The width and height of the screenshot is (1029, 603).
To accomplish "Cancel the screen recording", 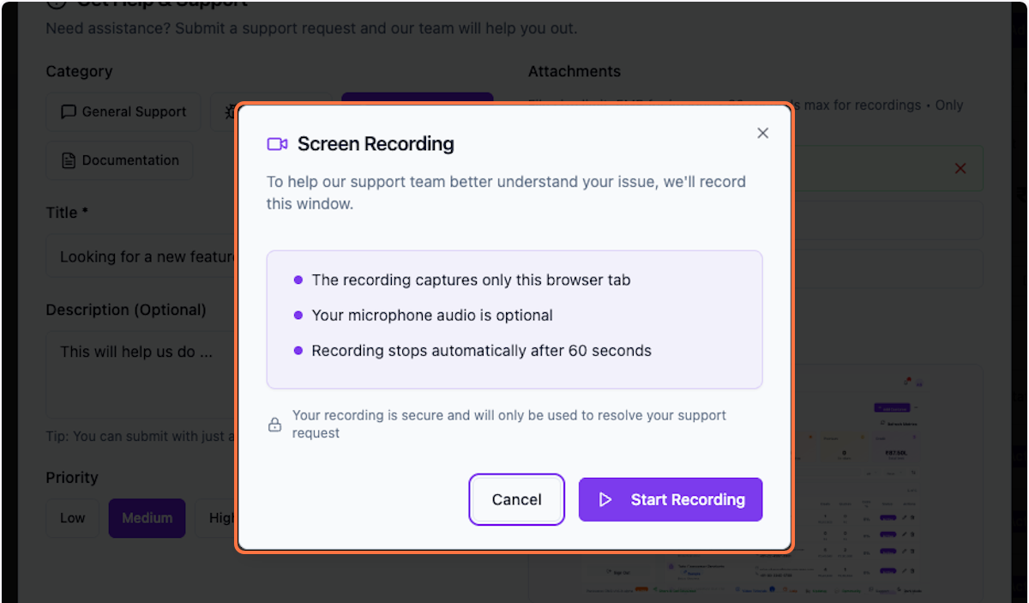I will click(516, 499).
